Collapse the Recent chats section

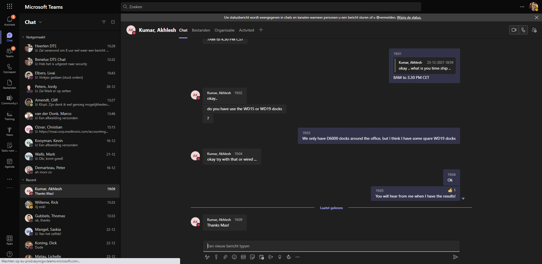(x=23, y=180)
